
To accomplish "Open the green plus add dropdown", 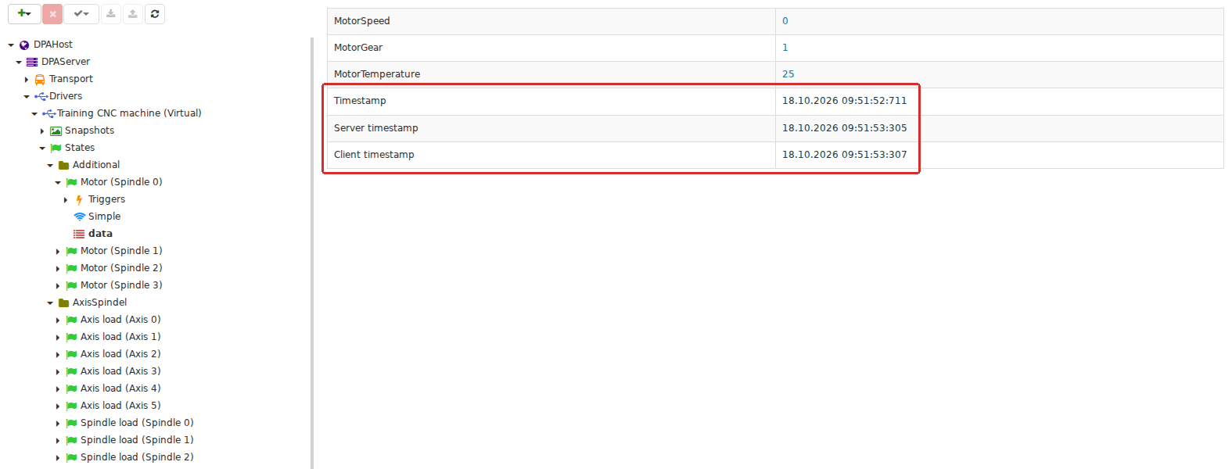I will (x=24, y=14).
